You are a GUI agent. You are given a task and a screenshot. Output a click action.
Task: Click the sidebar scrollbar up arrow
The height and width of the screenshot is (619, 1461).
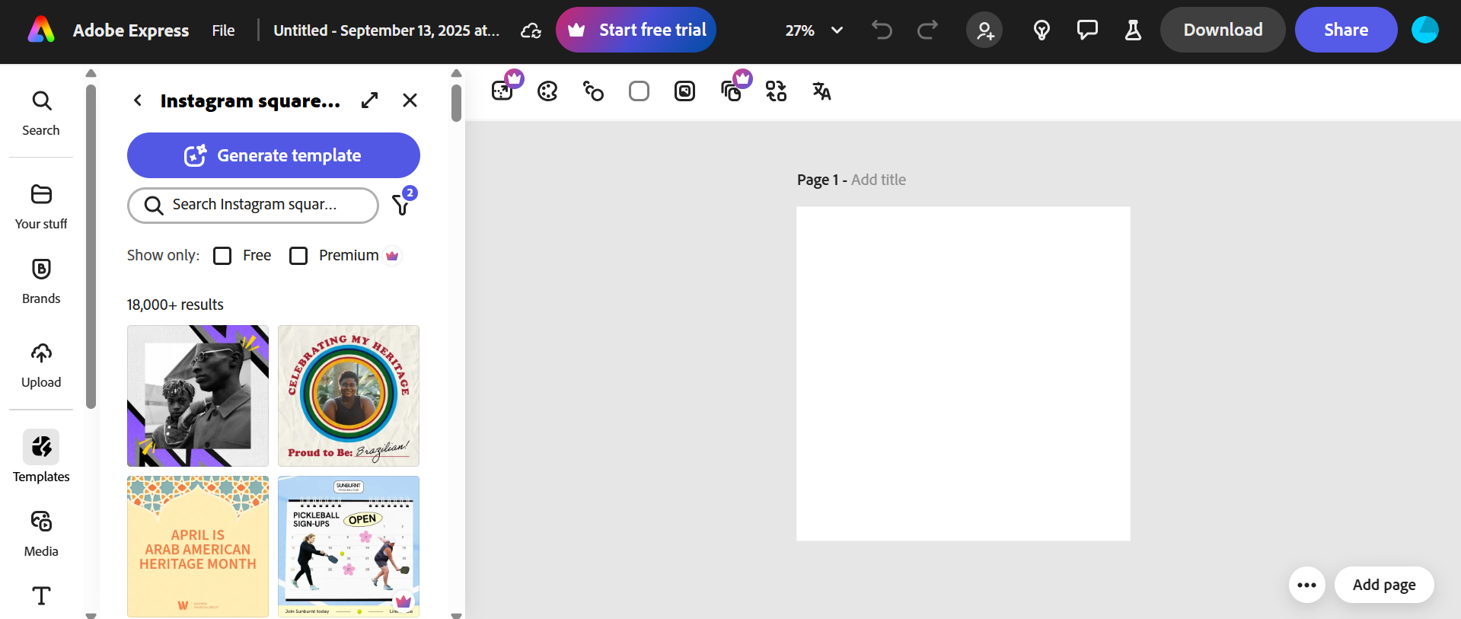pos(91,74)
